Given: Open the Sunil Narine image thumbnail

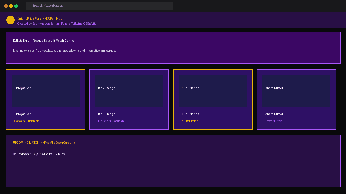Looking at the screenshot, I should [x=213, y=91].
